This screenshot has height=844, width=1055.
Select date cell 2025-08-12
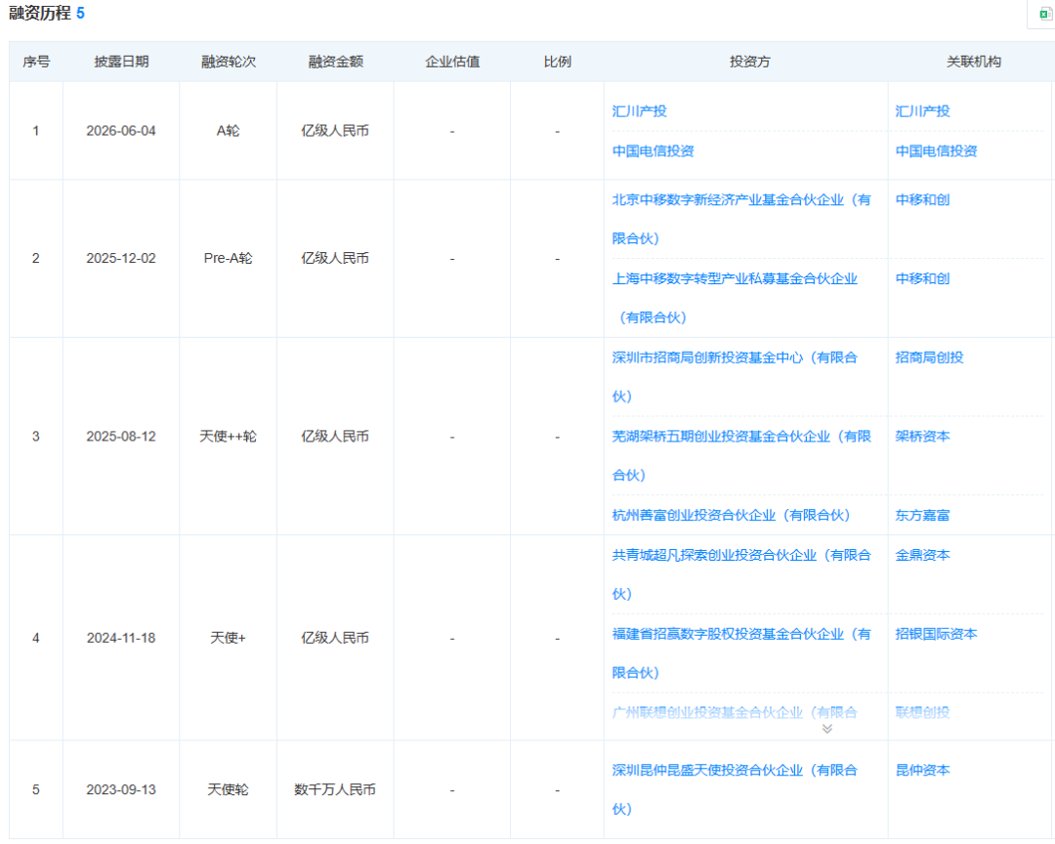[x=121, y=436]
